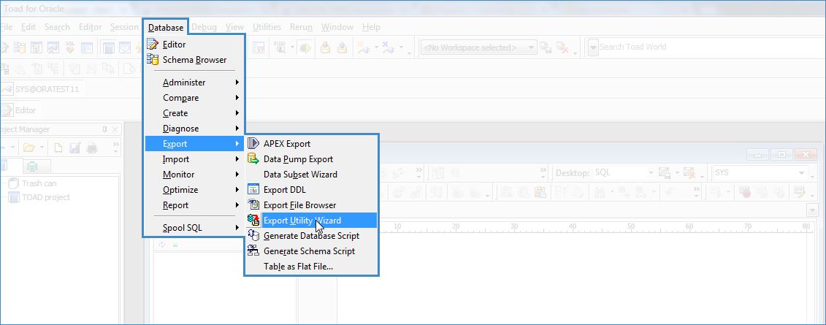Switch to the Editor window tab
Image resolution: width=826 pixels, height=325 pixels.
pyautogui.click(x=20, y=110)
